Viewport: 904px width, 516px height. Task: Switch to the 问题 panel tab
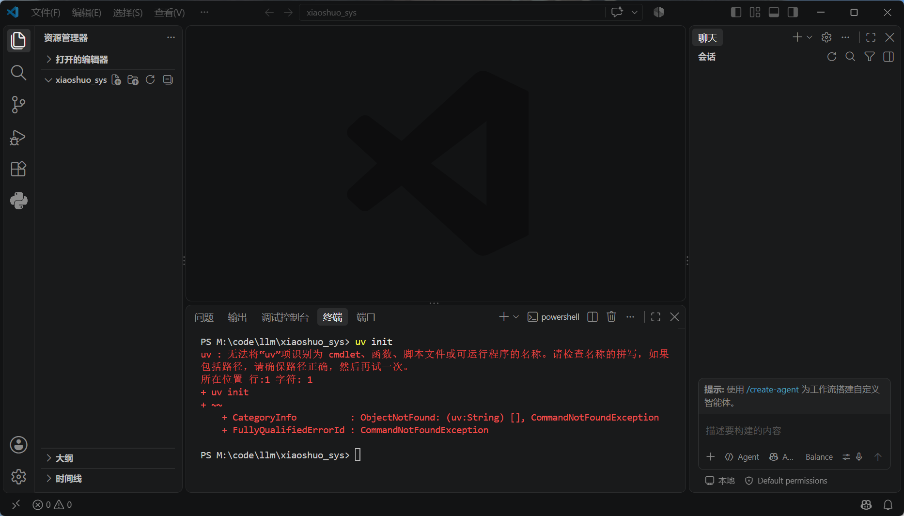pyautogui.click(x=204, y=317)
